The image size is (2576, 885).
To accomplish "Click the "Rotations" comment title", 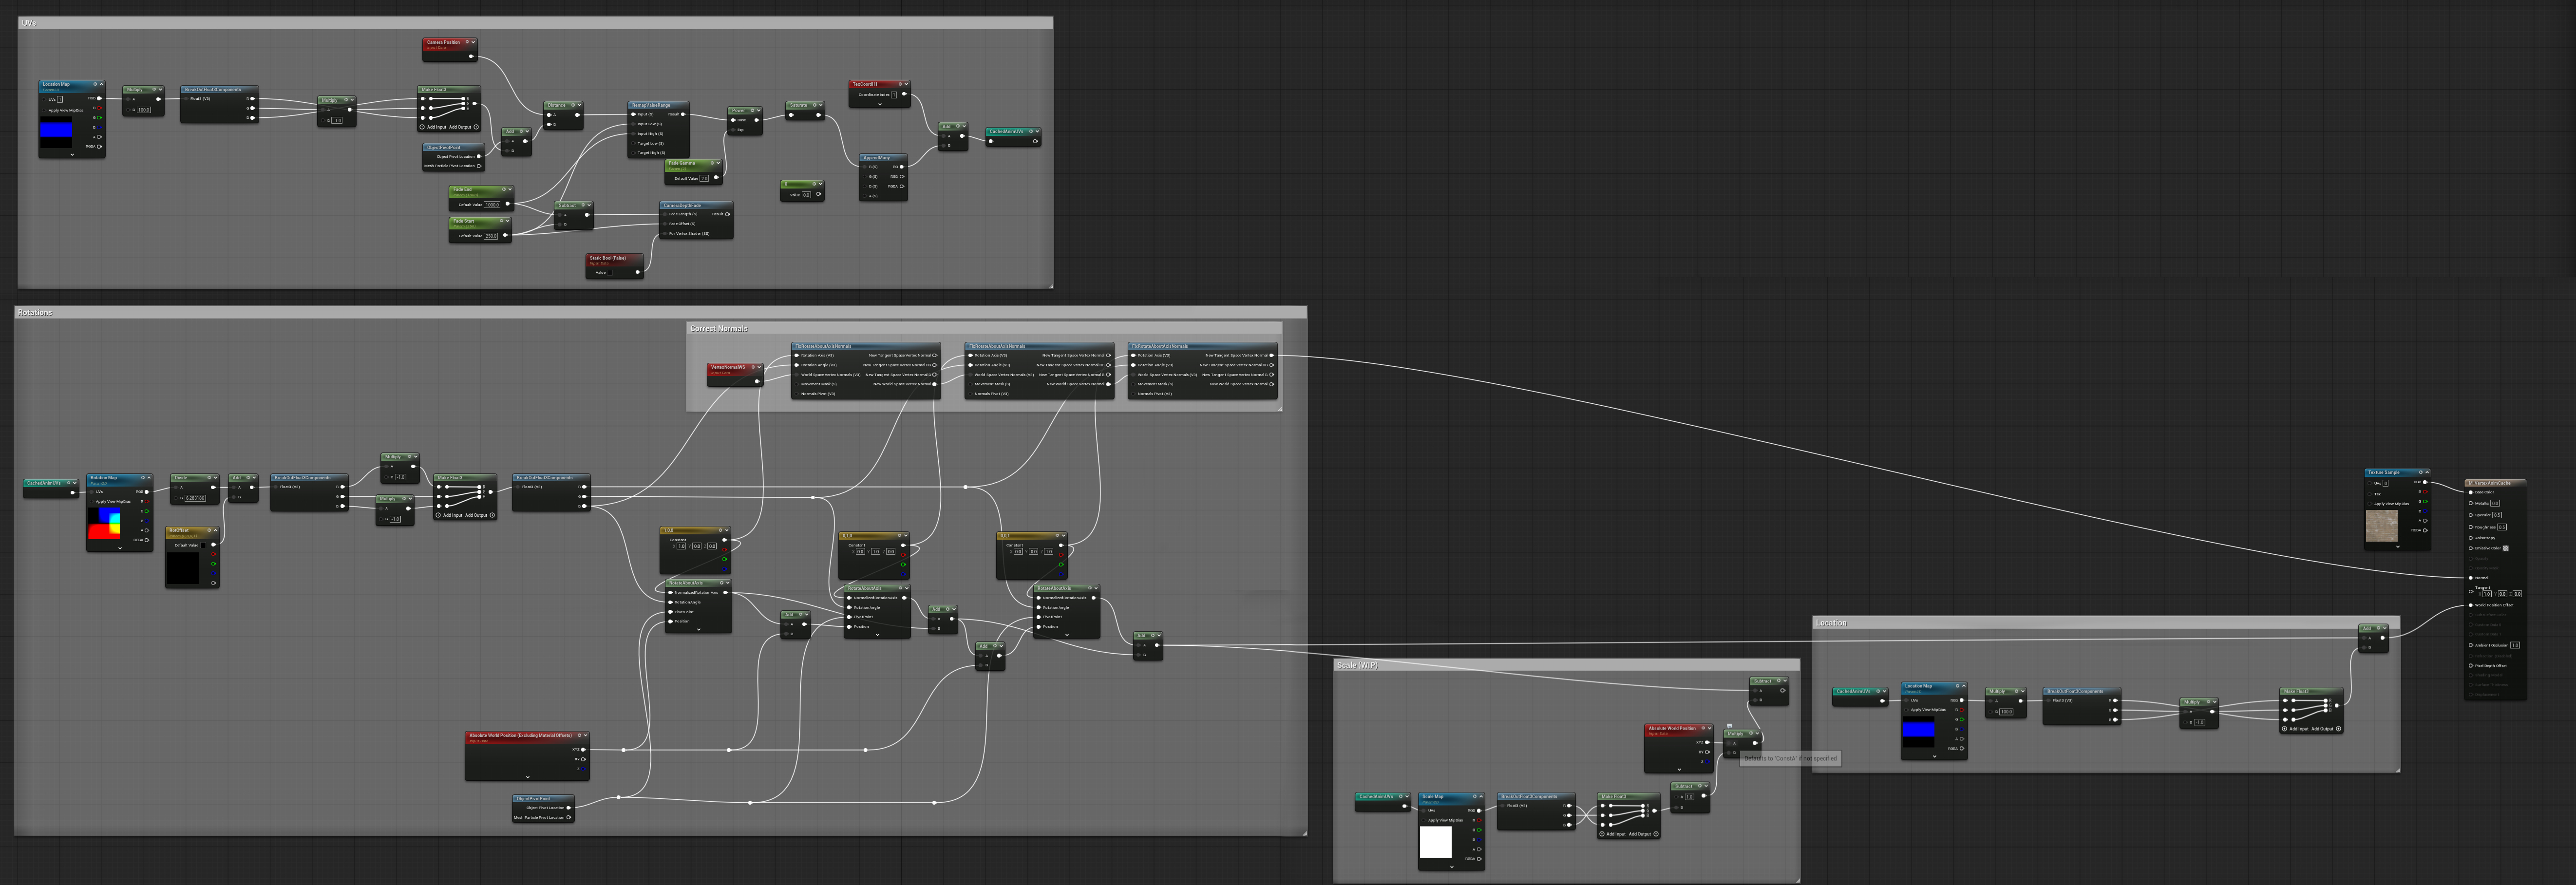I will tap(34, 313).
